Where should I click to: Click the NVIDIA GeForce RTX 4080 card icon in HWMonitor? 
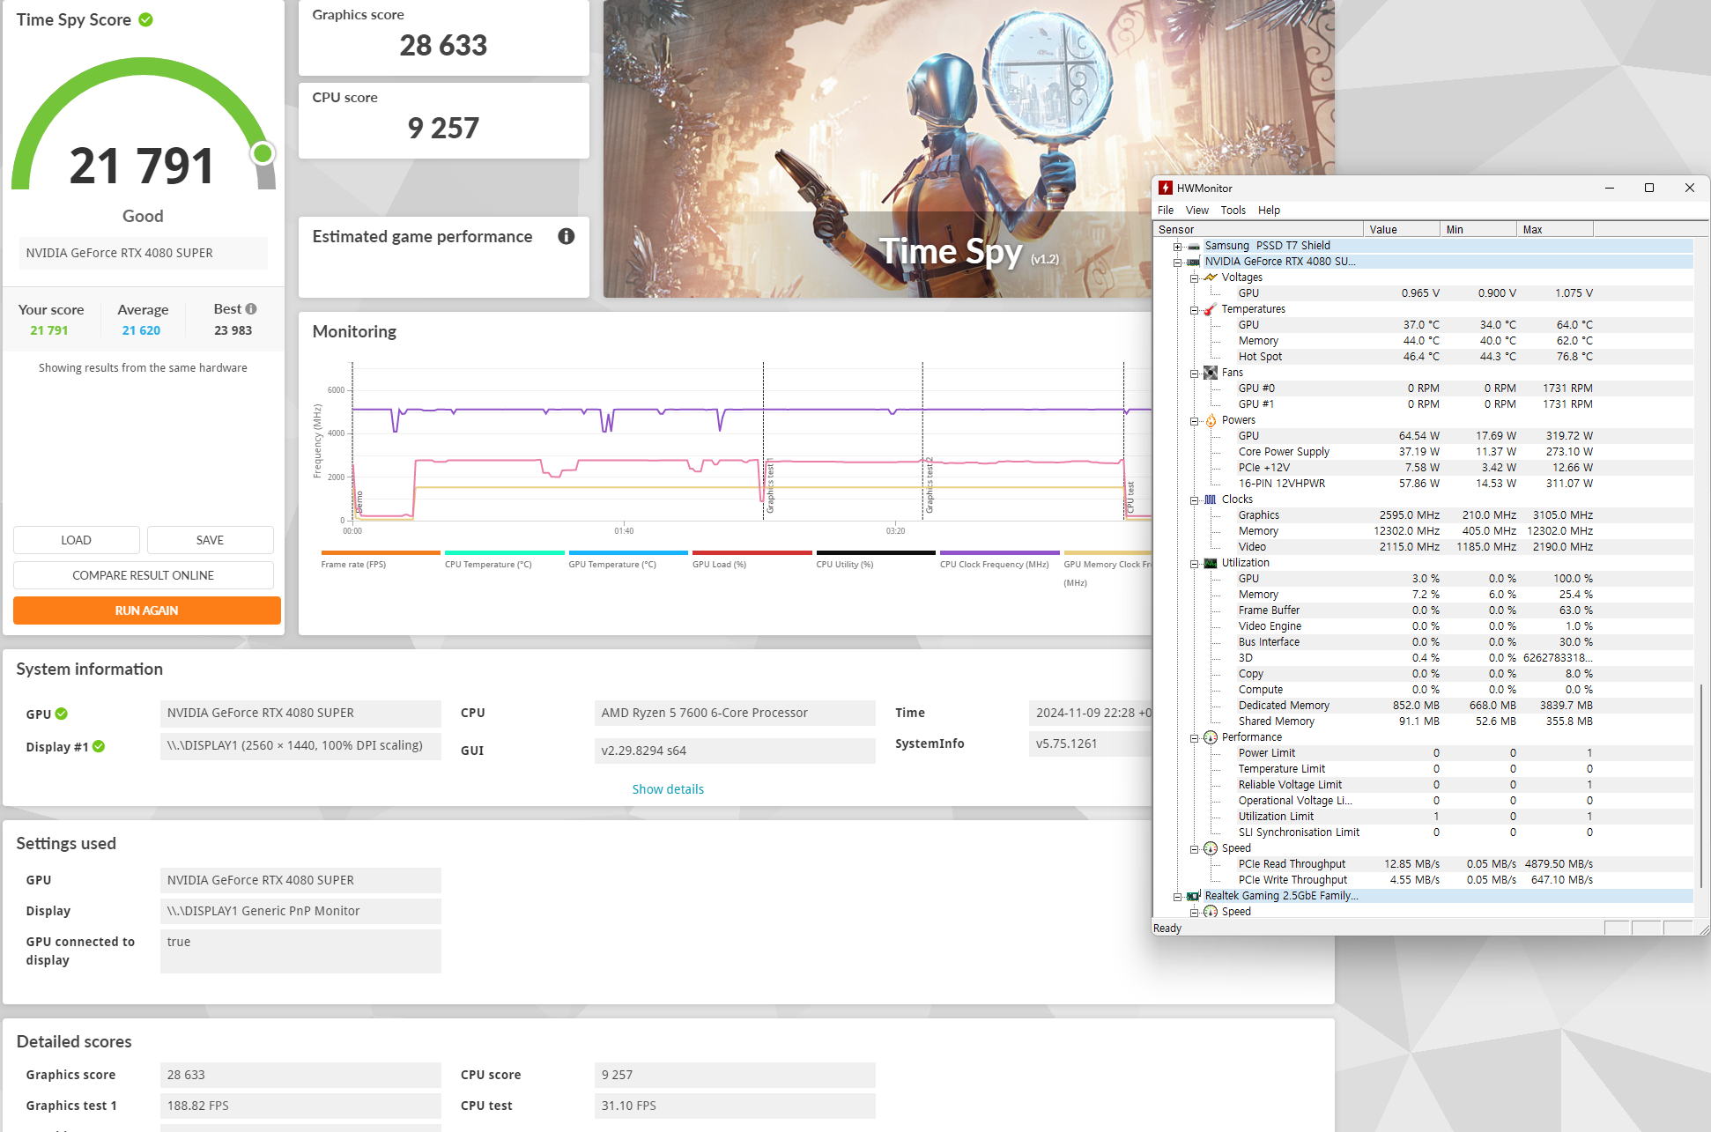(1194, 262)
